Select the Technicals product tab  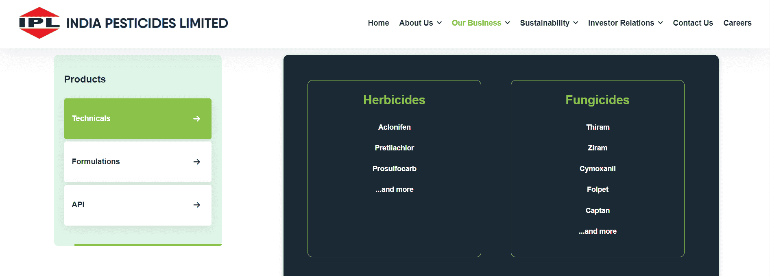pos(138,119)
